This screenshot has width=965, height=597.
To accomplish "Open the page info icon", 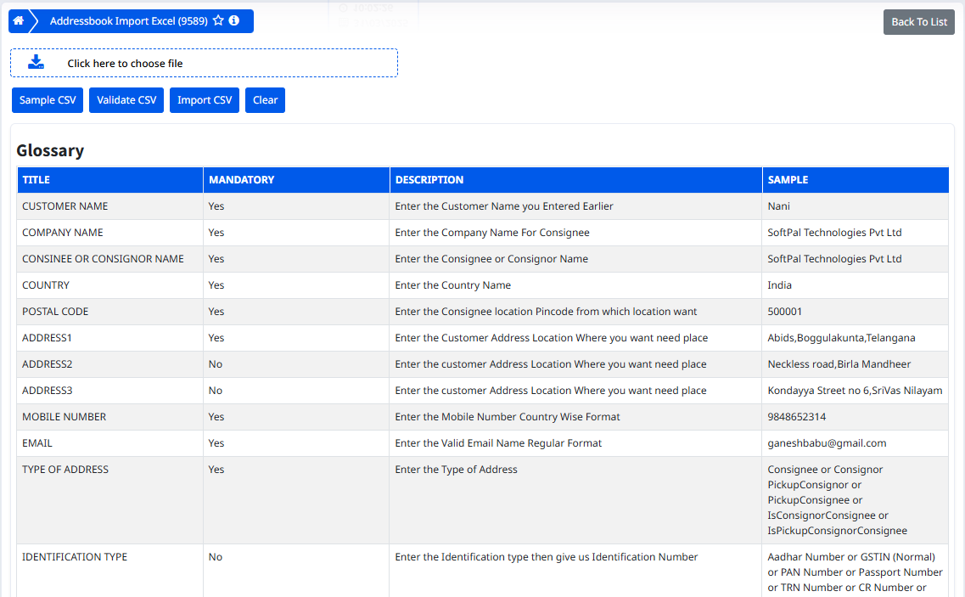I will point(234,21).
